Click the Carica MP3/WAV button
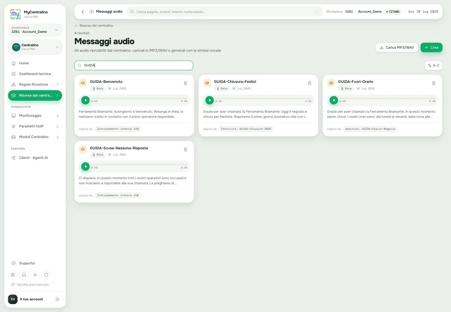The height and width of the screenshot is (312, 451). click(397, 48)
